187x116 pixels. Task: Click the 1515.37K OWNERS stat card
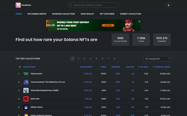pyautogui.click(x=162, y=39)
